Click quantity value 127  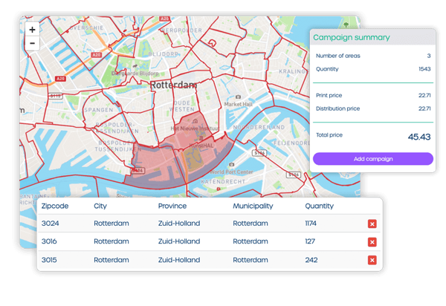(310, 241)
